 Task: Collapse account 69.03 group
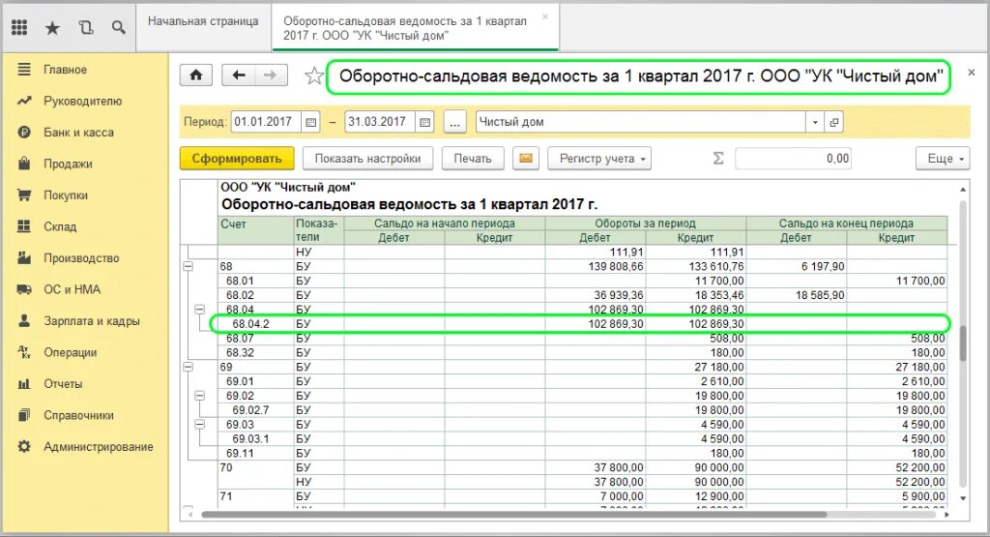[199, 425]
